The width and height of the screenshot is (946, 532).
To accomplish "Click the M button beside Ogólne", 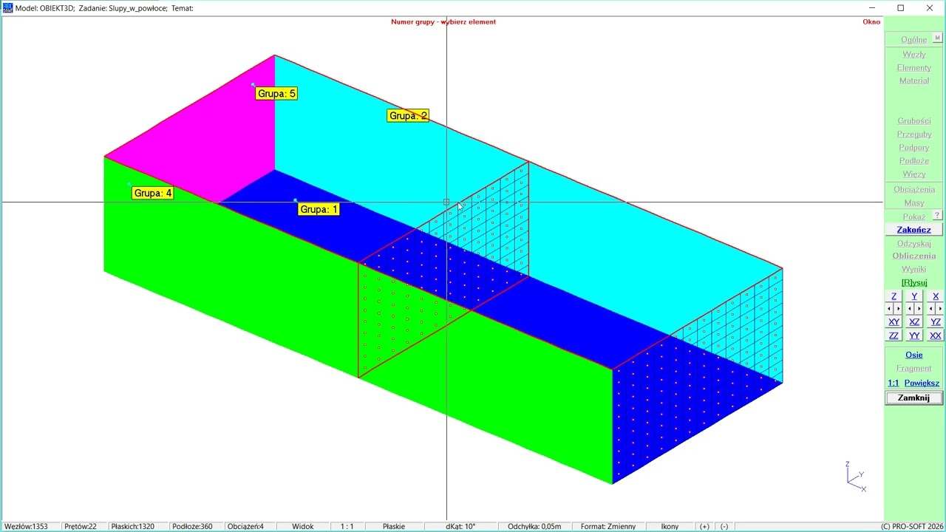I will coord(937,38).
